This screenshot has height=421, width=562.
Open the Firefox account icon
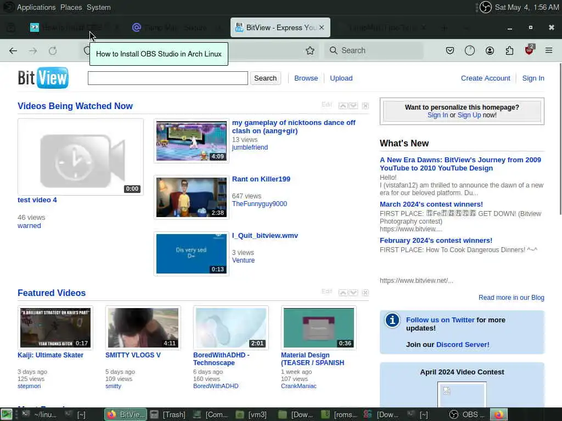pos(490,50)
